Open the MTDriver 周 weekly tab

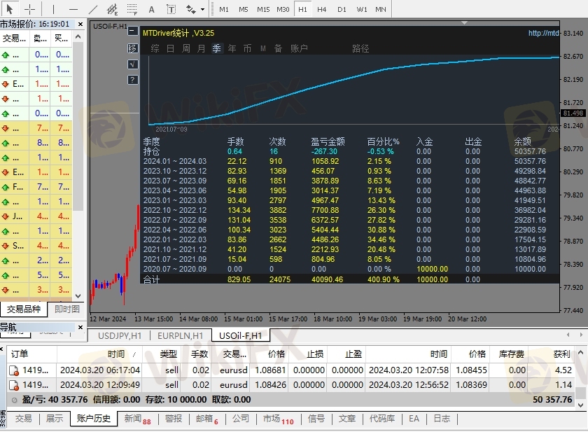click(x=186, y=48)
